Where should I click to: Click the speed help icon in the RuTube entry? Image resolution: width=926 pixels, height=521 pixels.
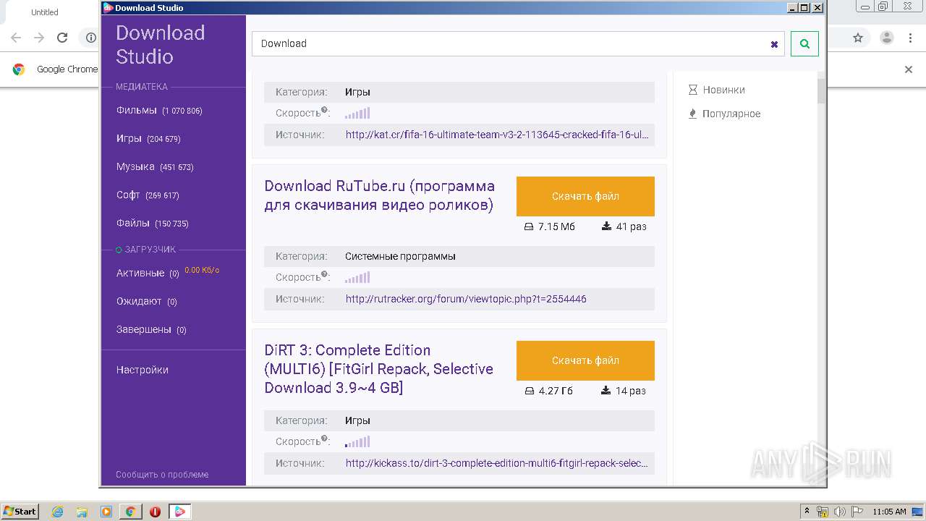[325, 275]
